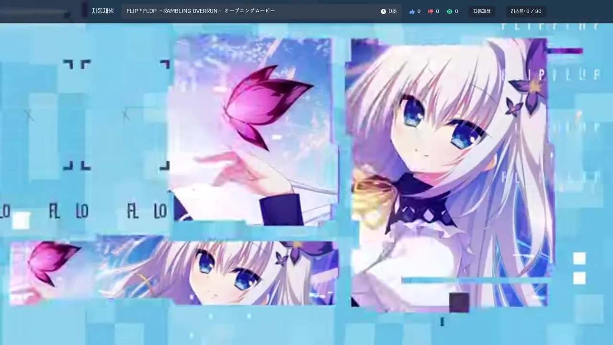Click the 0초 elapsed time text

[x=393, y=11]
